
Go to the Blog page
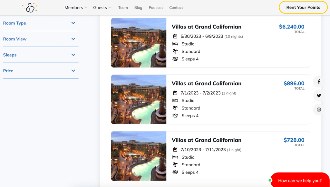(138, 7)
